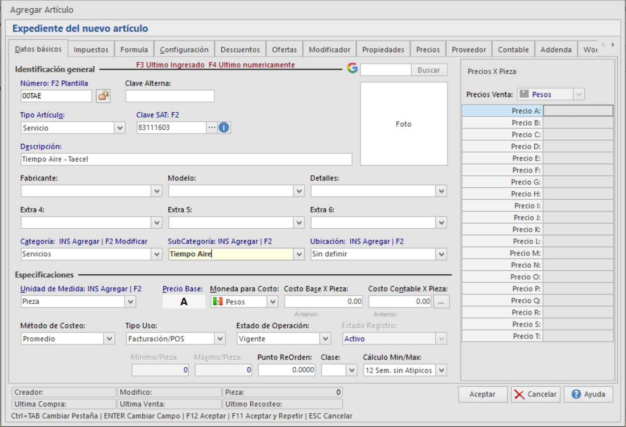This screenshot has height=427, width=626.
Task: Open Clave SAT lookup ellipsis button
Action: click(x=212, y=128)
